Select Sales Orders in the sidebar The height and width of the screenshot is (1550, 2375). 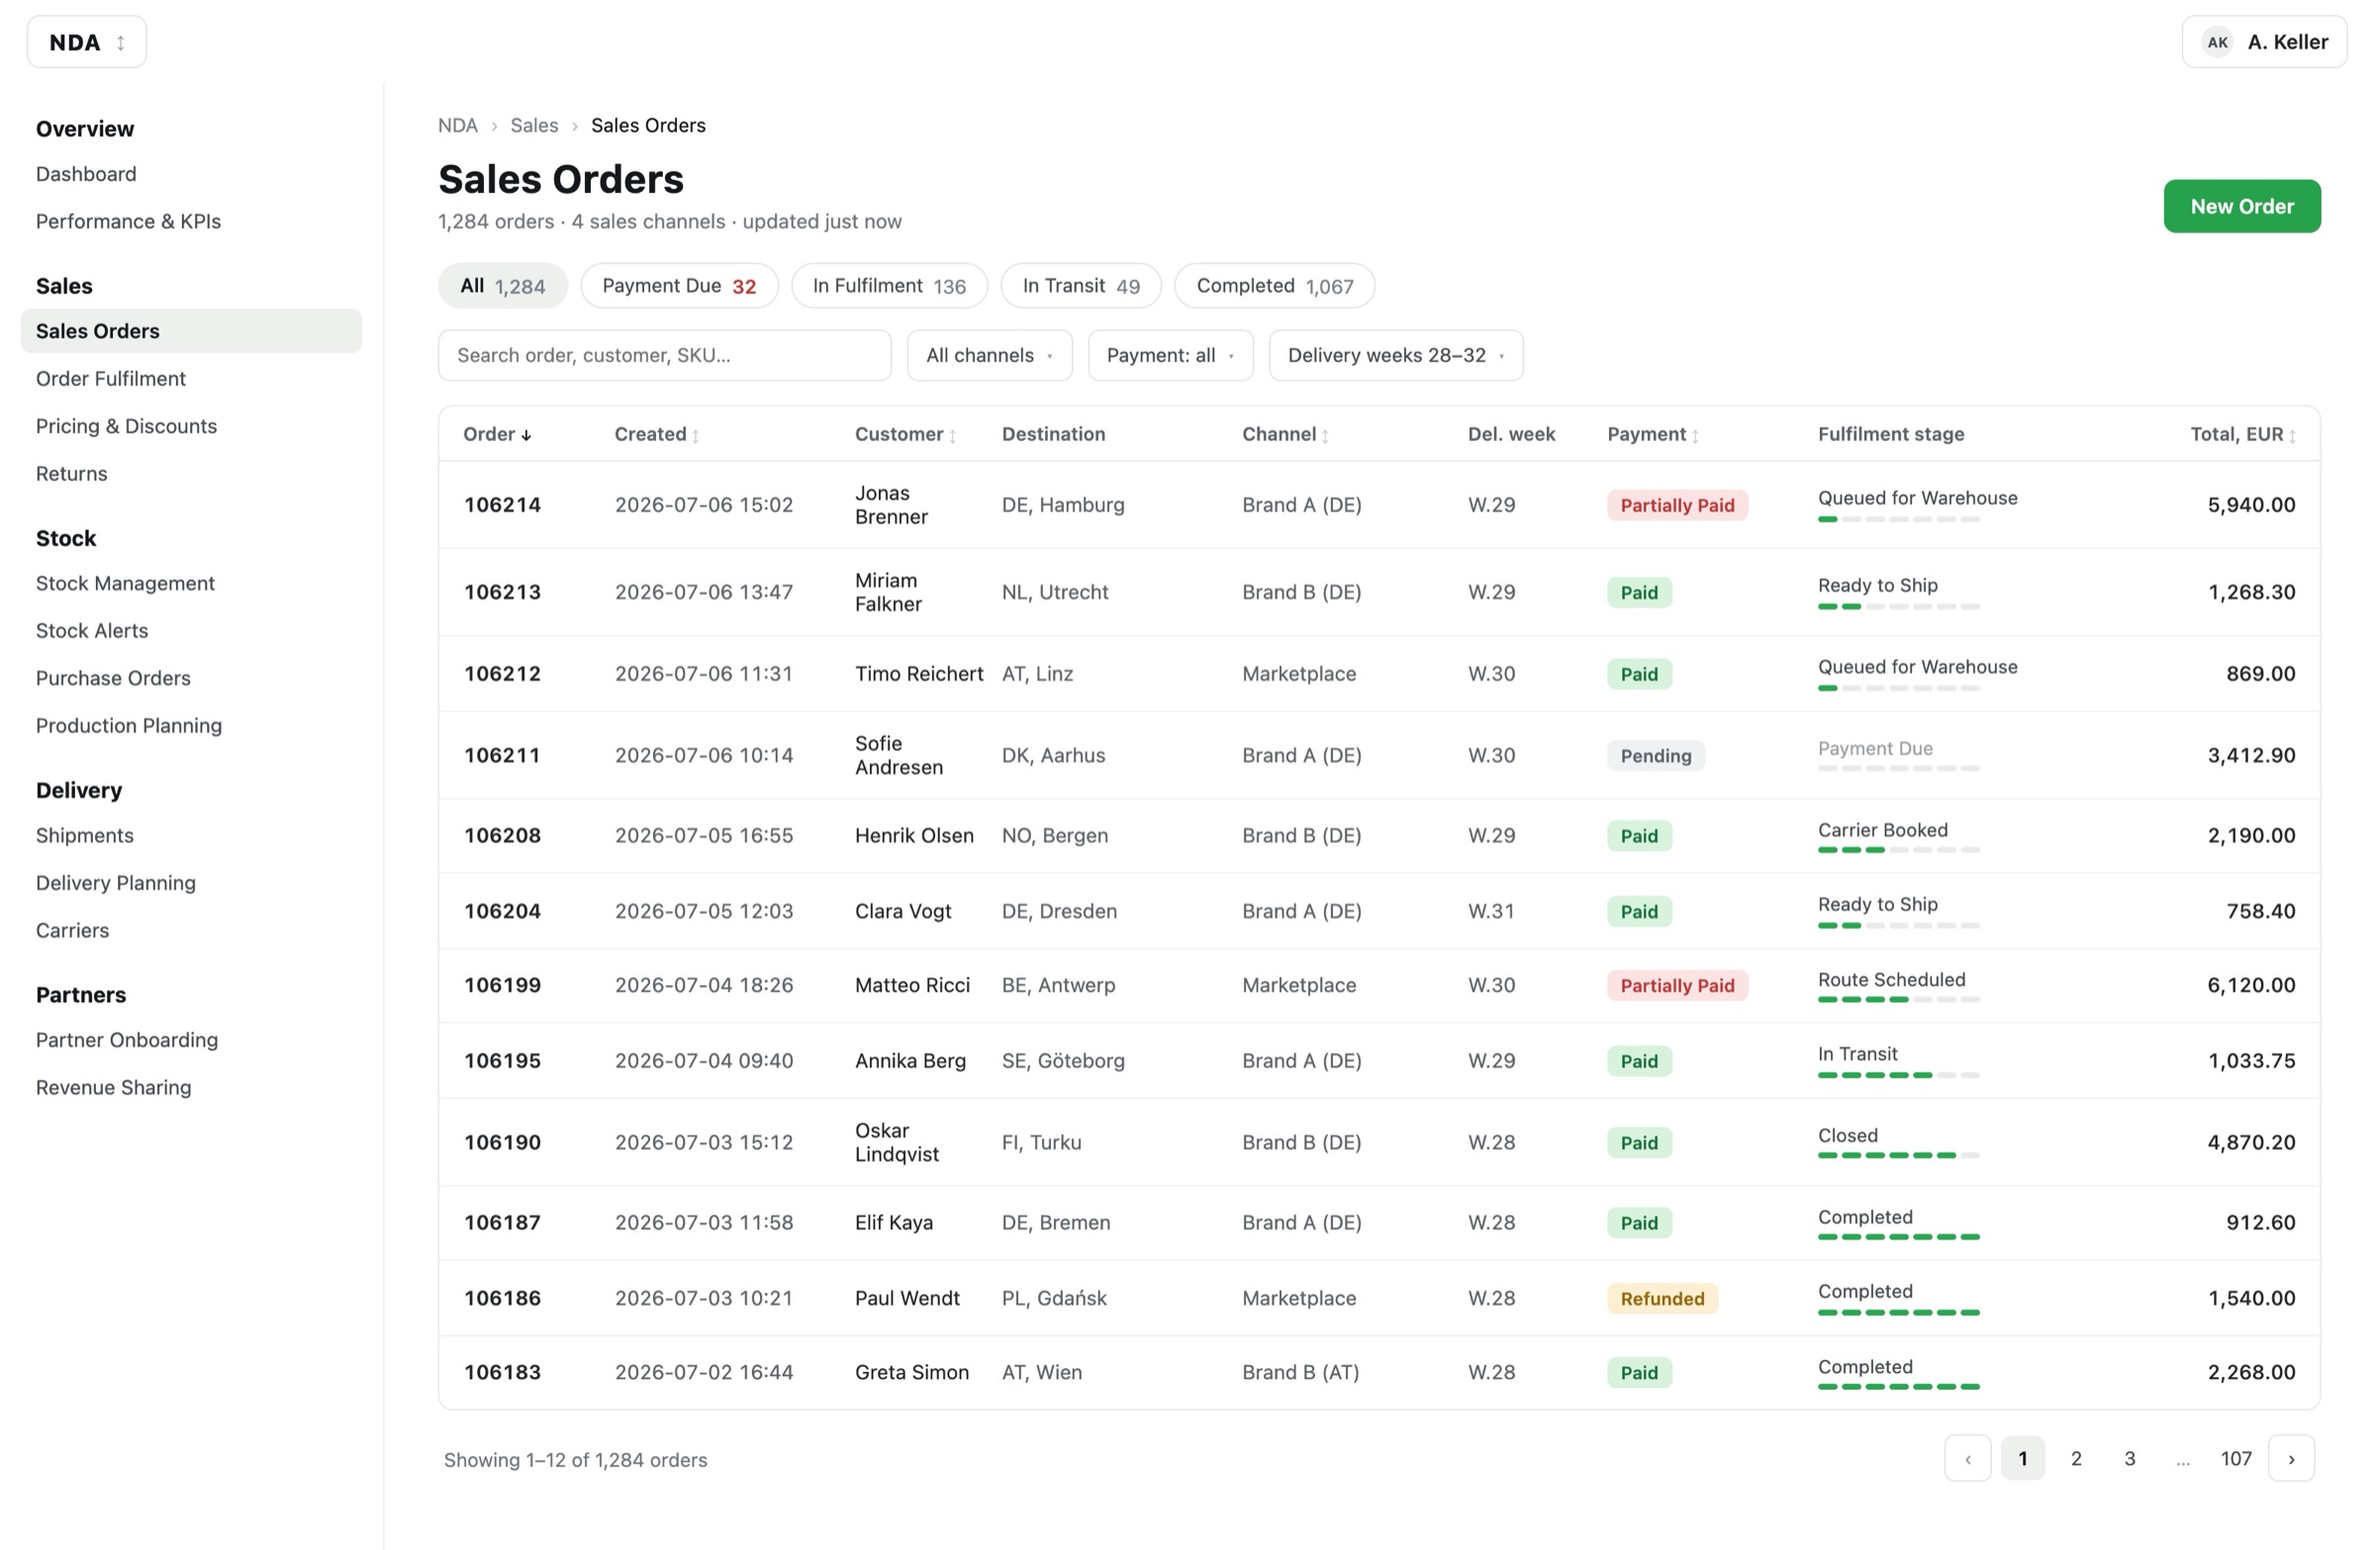pyautogui.click(x=192, y=331)
